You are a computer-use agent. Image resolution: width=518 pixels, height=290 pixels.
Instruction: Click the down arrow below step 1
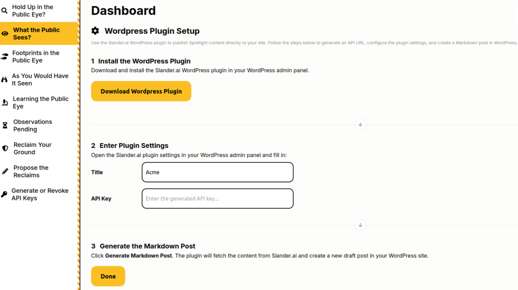click(360, 125)
